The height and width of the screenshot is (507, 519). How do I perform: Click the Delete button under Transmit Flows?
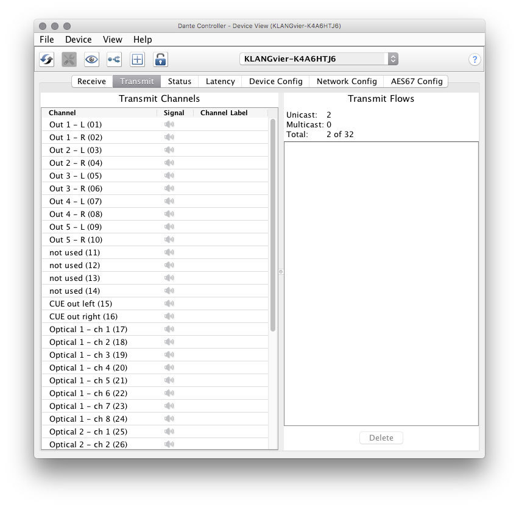pyautogui.click(x=381, y=438)
